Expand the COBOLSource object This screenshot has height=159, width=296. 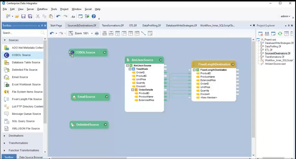[105, 53]
